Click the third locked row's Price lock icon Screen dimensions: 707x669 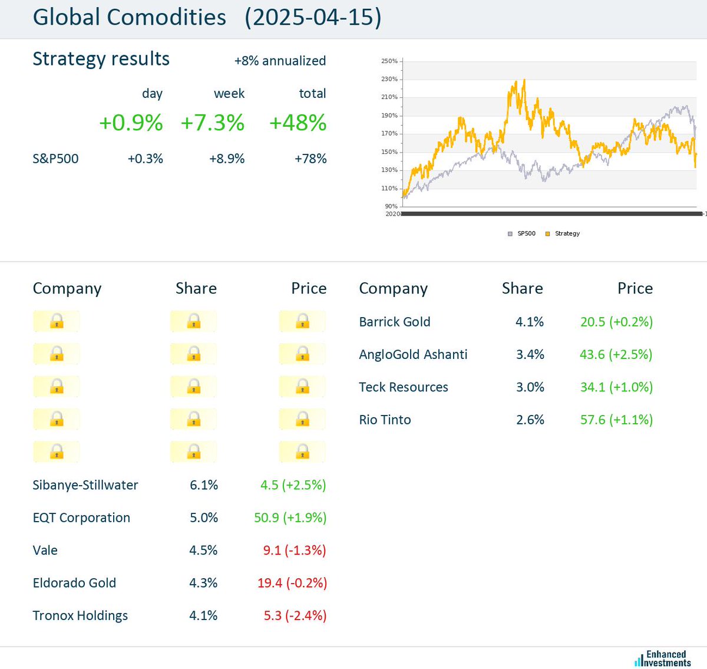click(303, 387)
